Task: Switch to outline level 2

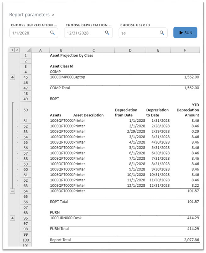Action: coord(17,50)
